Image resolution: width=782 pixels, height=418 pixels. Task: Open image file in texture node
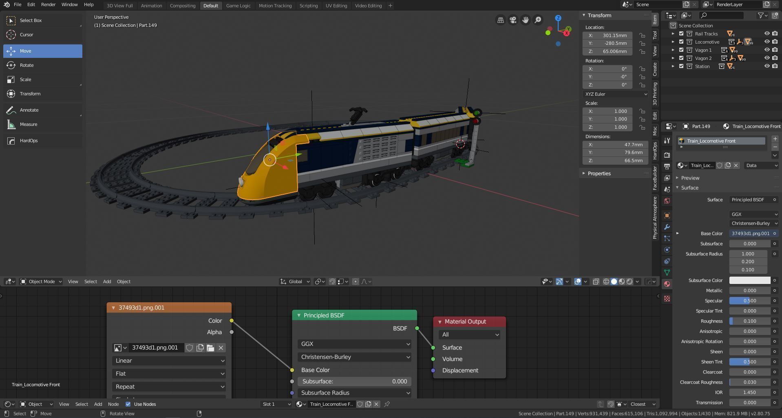tap(210, 348)
